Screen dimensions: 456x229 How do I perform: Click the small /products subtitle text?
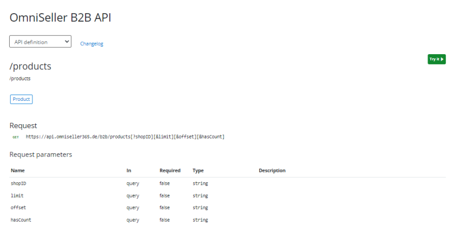tap(20, 79)
